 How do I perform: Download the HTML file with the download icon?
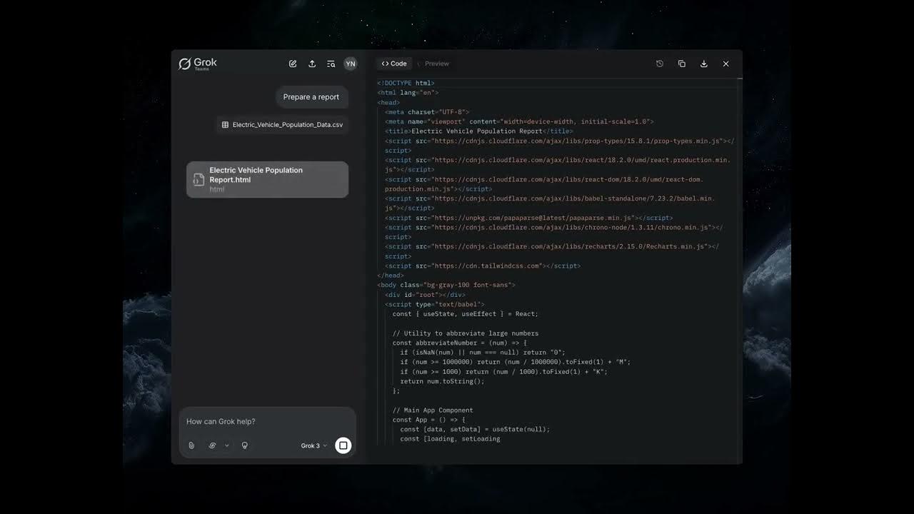(704, 64)
